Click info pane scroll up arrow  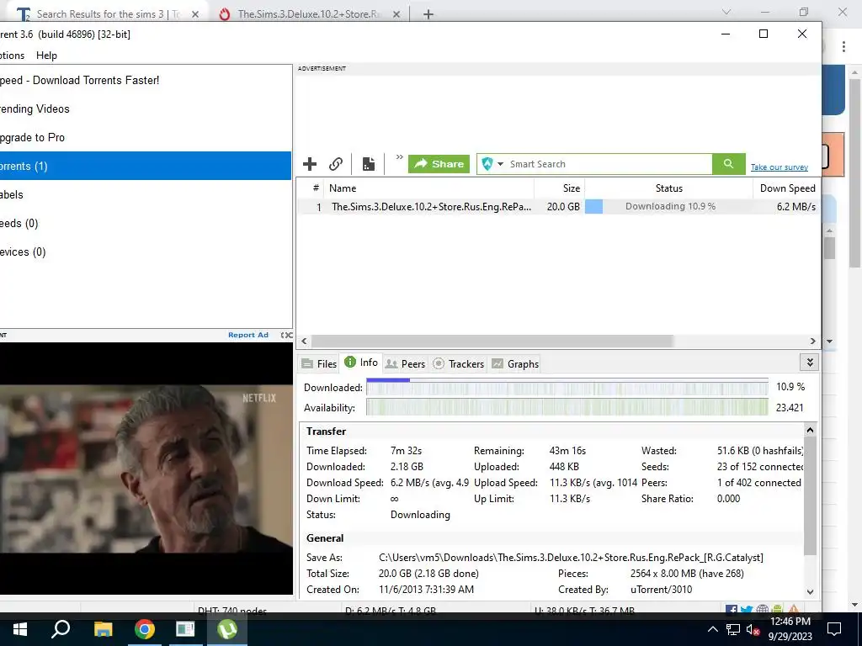(810, 430)
